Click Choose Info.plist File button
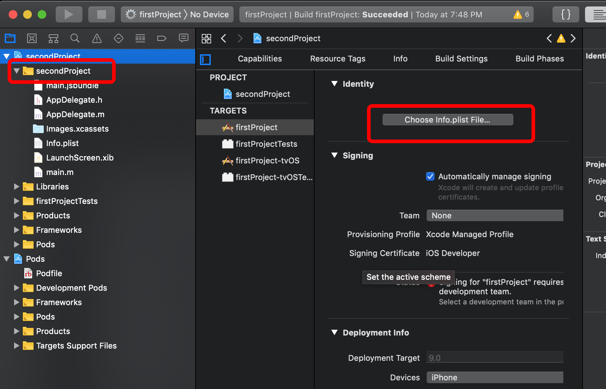 coord(448,120)
